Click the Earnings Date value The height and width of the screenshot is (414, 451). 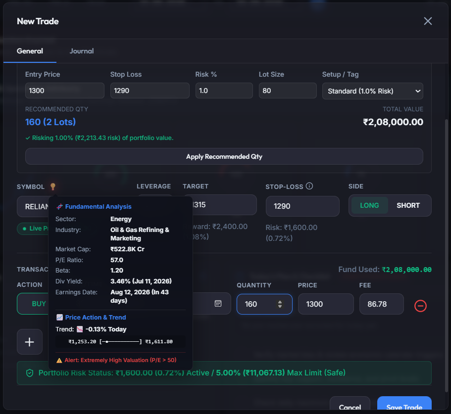coord(140,296)
